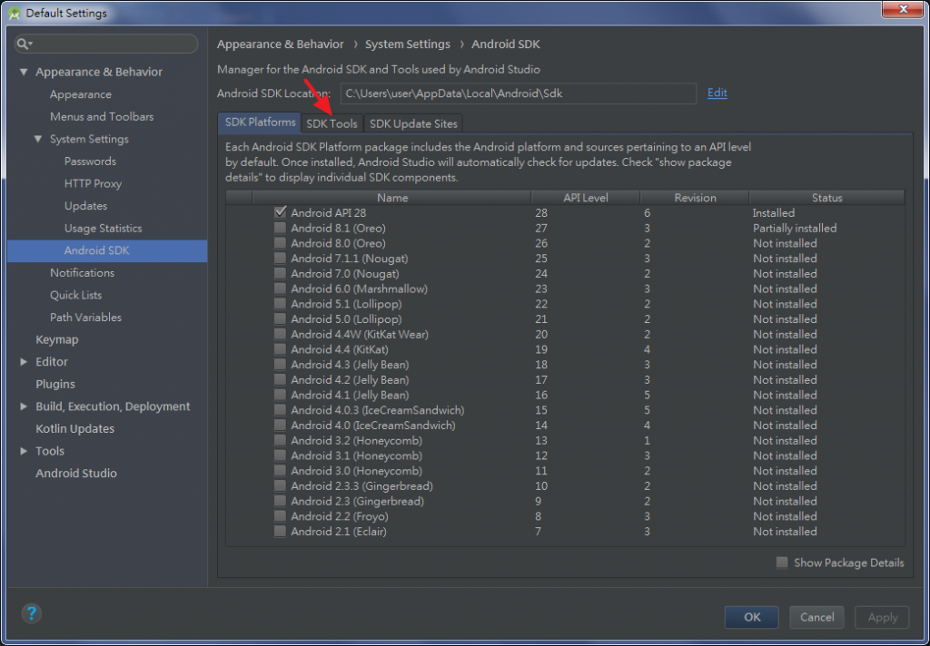Select 'Android 4.2 (Jelly Bean)' row name
The height and width of the screenshot is (646, 930).
pyautogui.click(x=350, y=380)
